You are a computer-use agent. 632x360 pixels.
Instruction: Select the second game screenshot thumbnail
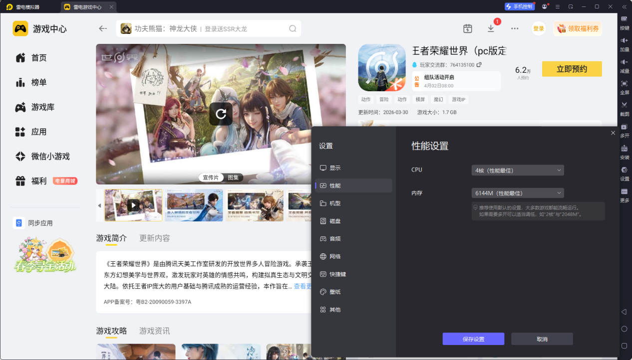194,205
